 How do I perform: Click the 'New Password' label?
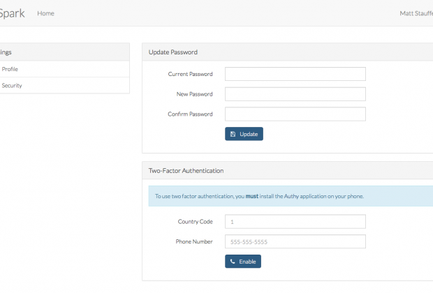(194, 94)
